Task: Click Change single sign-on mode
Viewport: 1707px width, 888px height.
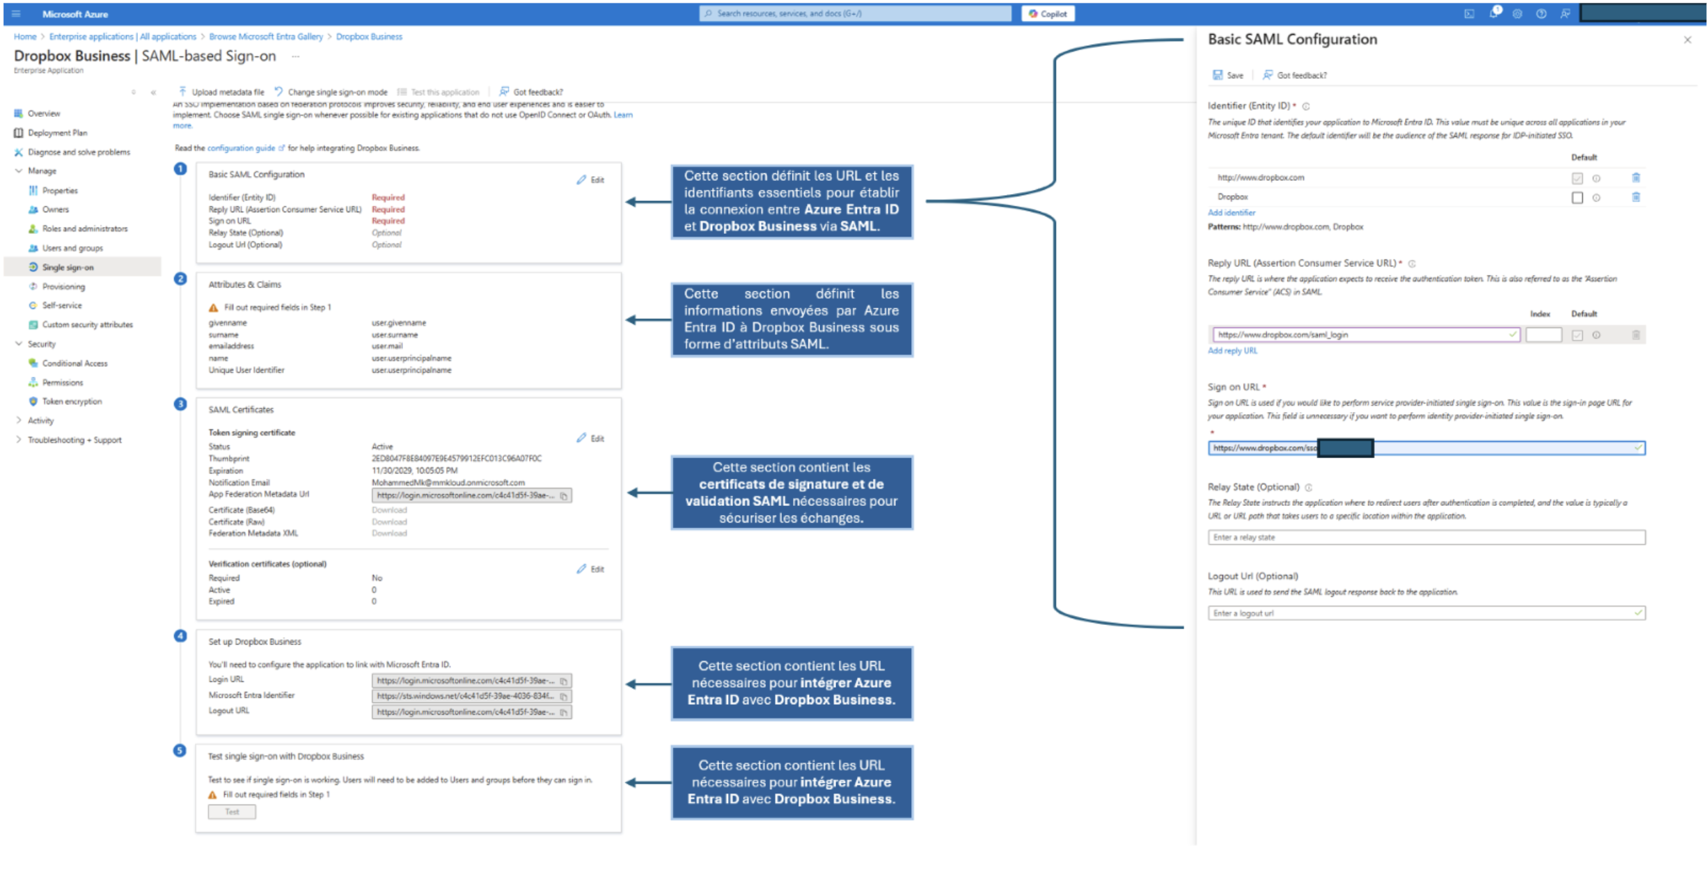Action: [x=331, y=93]
